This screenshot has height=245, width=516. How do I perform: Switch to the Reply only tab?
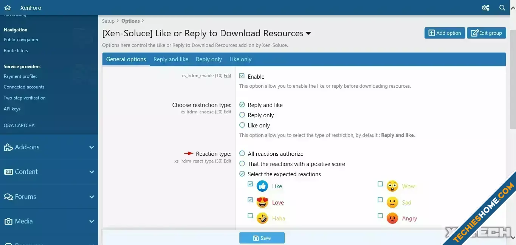pyautogui.click(x=209, y=59)
